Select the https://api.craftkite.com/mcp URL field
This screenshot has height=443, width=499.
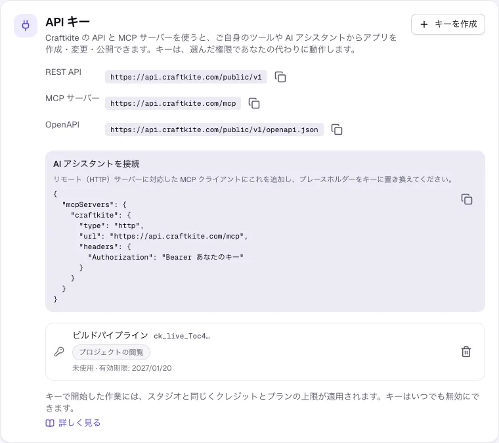pos(173,103)
